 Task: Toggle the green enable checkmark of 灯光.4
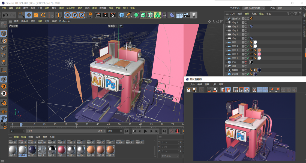(x=248, y=23)
